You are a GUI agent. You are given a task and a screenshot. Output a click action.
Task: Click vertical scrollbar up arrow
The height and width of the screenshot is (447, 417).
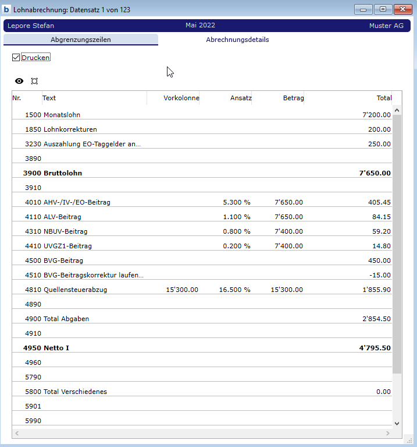coord(397,110)
